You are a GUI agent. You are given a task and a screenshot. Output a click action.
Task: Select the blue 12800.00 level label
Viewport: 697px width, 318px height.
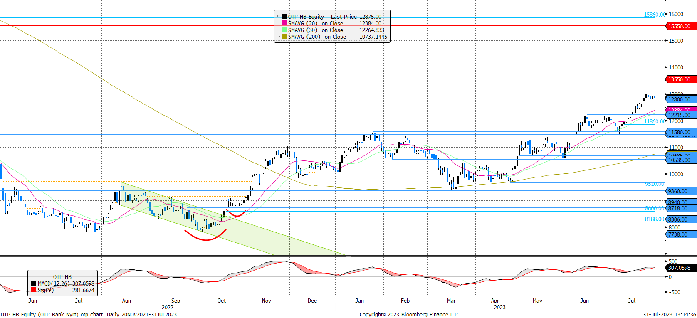pos(681,99)
